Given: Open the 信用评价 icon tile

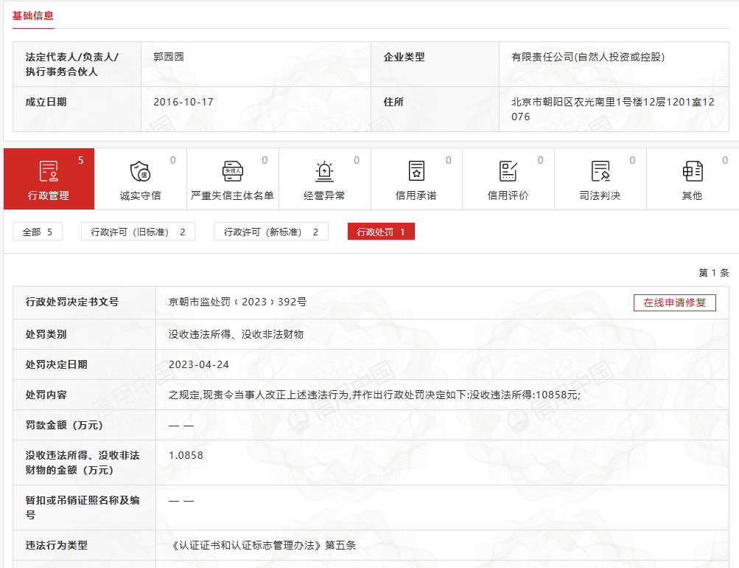Looking at the screenshot, I should 508,179.
